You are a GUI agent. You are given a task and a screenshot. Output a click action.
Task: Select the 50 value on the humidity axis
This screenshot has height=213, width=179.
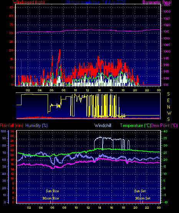(4, 167)
